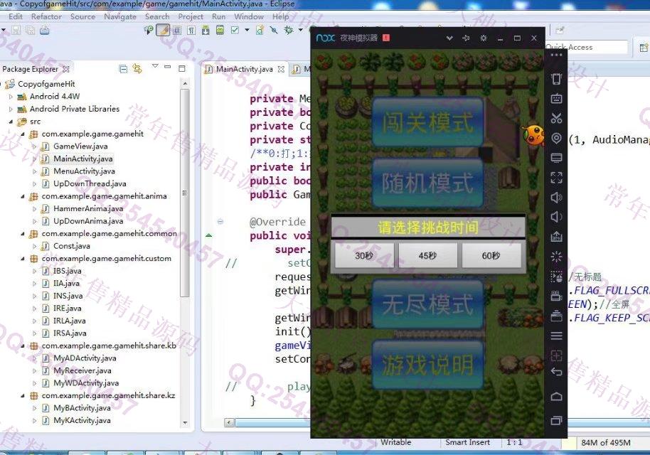Image resolution: width=650 pixels, height=455 pixels.
Task: Collapse com.example.game.gamehit.custom package
Action: pyautogui.click(x=23, y=259)
